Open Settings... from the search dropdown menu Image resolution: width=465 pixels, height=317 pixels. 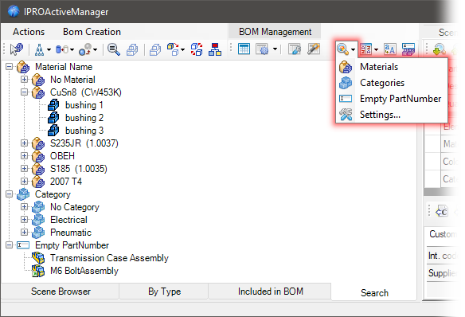[391, 115]
